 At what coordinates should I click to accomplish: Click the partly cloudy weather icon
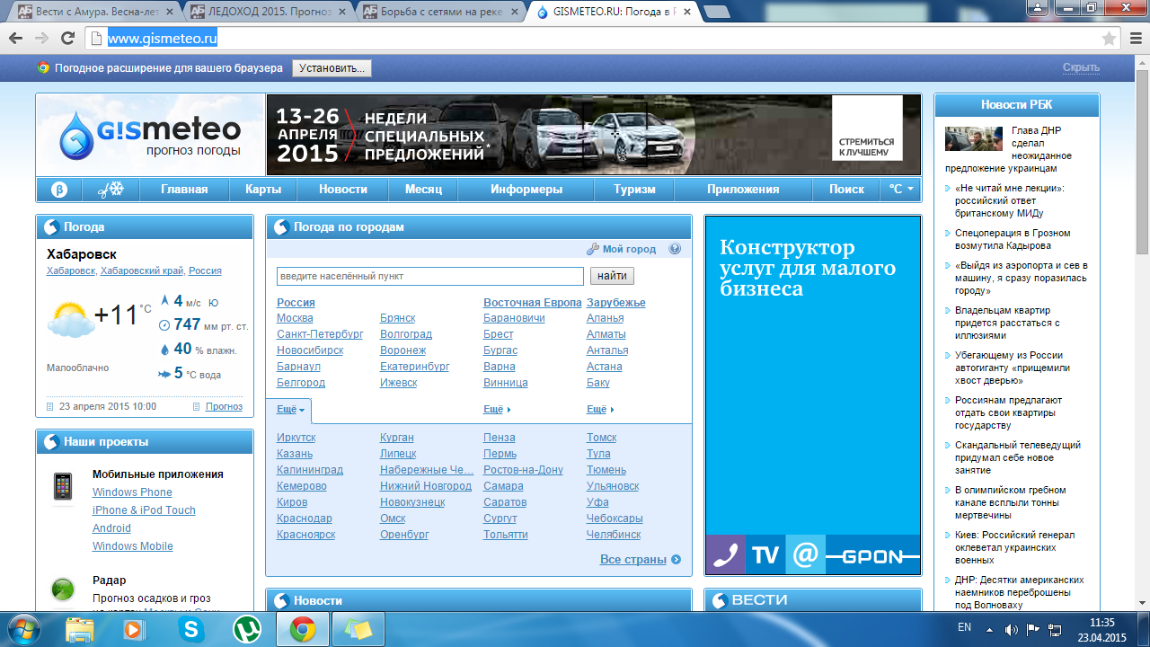pos(68,319)
